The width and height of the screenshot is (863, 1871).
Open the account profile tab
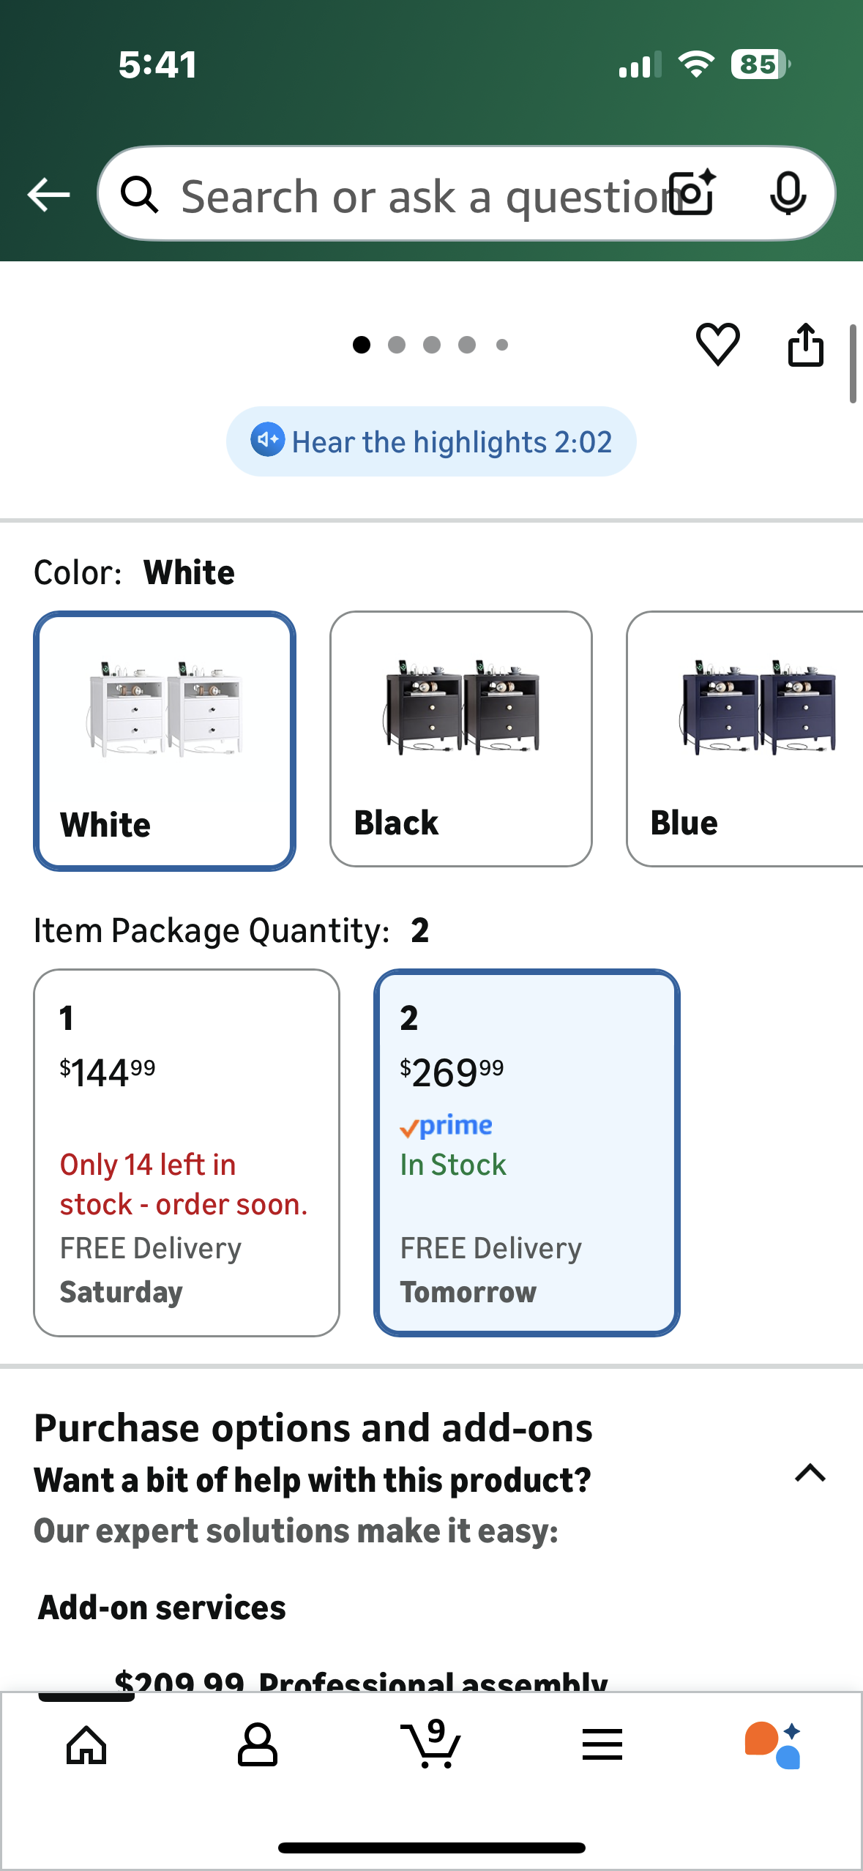(258, 1745)
